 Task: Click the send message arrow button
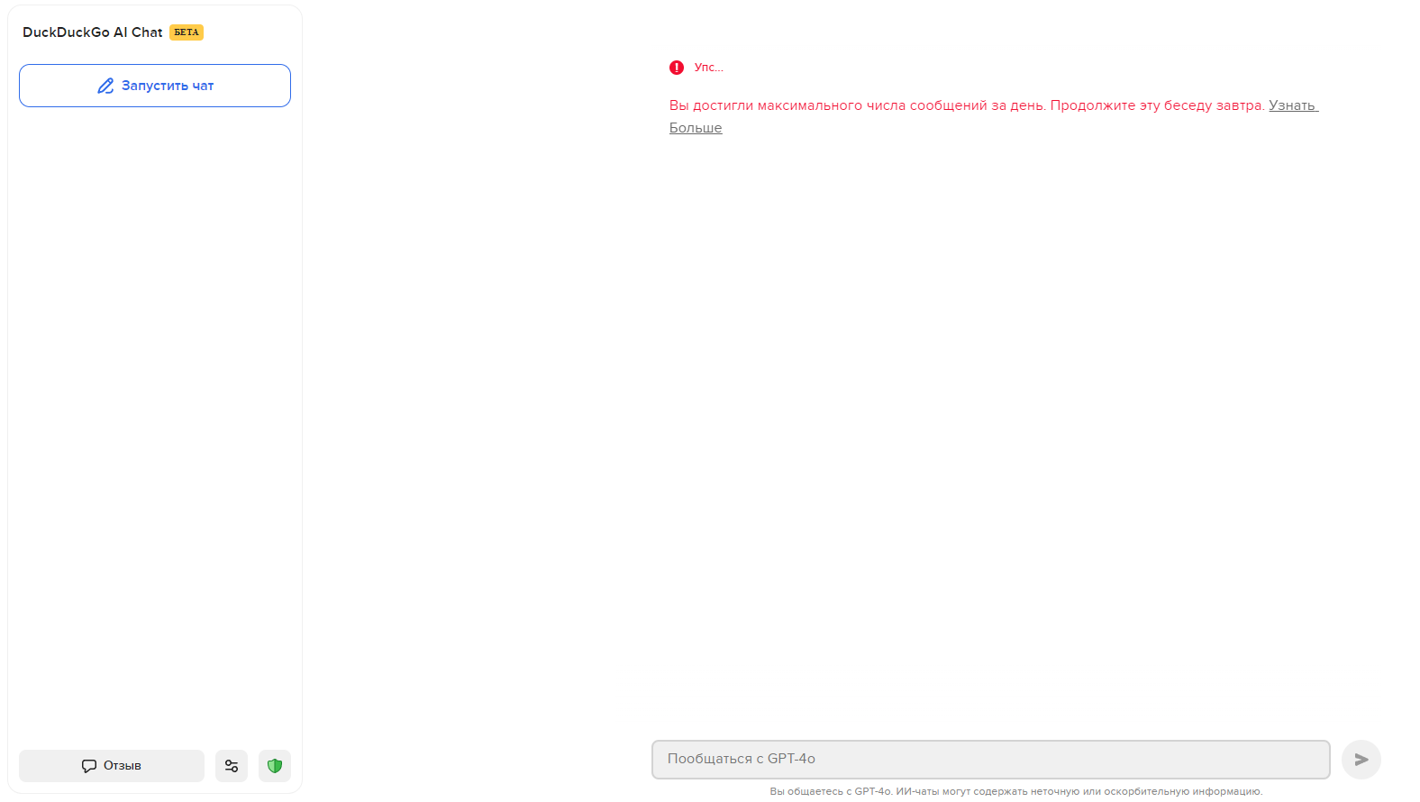[x=1361, y=760]
